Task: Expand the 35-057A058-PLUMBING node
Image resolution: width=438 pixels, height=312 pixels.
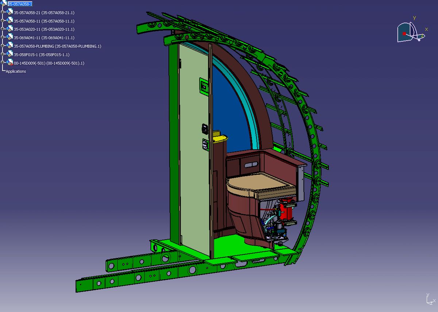Action: pyautogui.click(x=3, y=46)
